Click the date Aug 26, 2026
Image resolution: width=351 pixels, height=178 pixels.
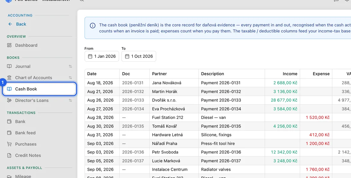tap(100, 100)
